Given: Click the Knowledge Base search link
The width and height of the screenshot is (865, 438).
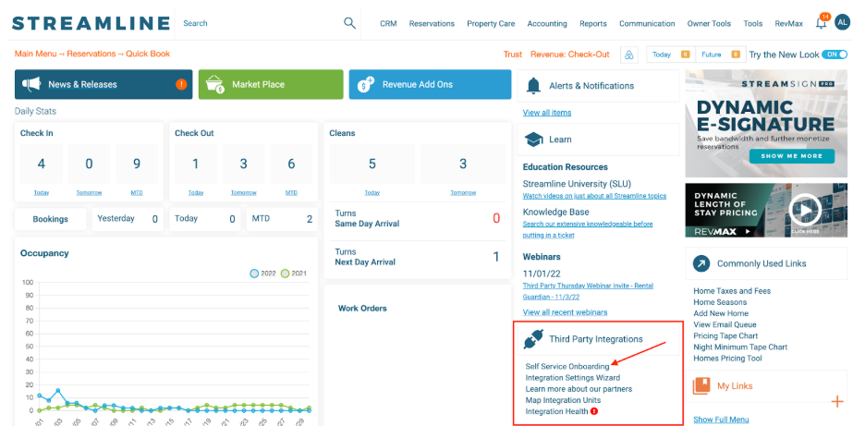Looking at the screenshot, I should pyautogui.click(x=588, y=229).
